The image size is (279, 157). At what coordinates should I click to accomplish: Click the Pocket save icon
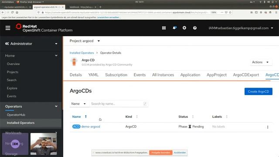[x=226, y=12]
